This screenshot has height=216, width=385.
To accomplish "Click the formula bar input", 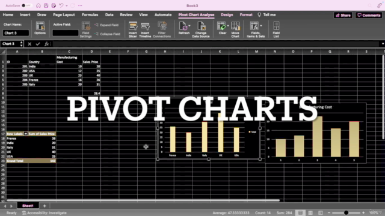I will pyautogui.click(x=216, y=44).
